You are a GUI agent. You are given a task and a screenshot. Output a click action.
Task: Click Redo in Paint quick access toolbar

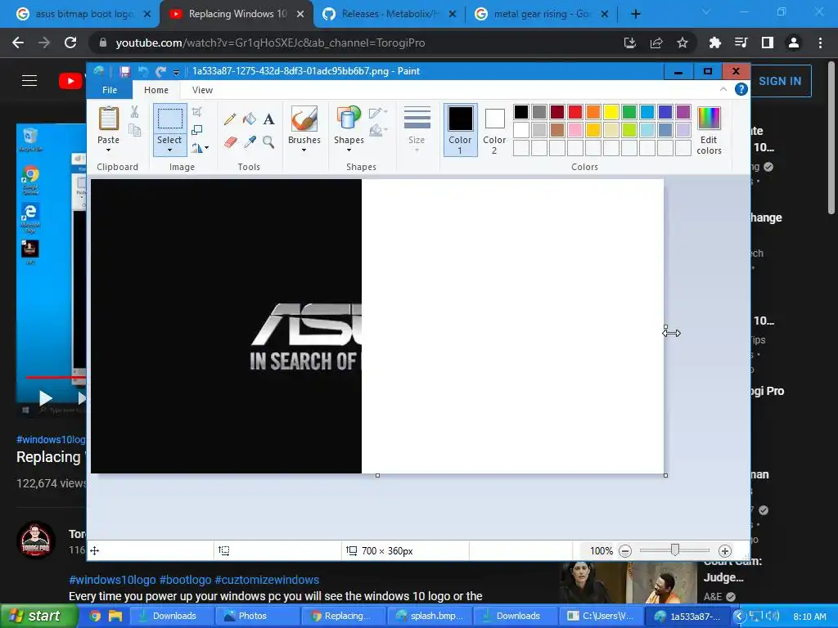[x=160, y=72]
